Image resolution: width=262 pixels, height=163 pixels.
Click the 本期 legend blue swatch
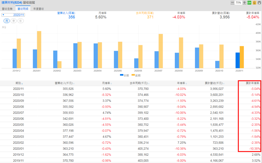pos(122,75)
